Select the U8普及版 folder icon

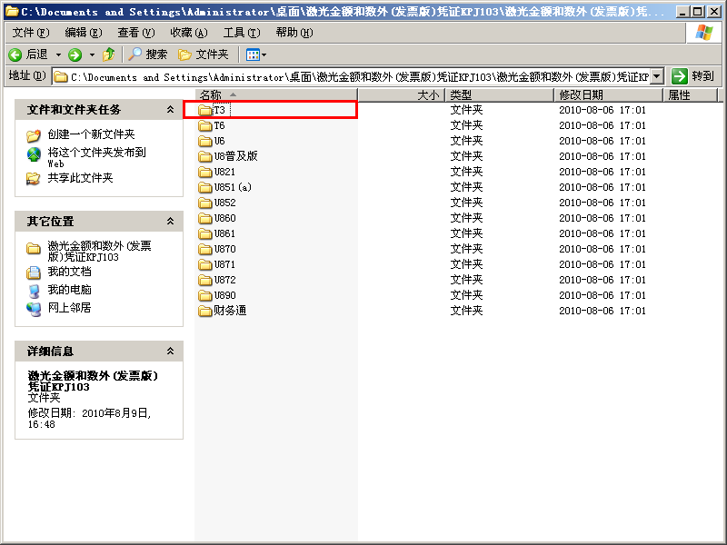pyautogui.click(x=205, y=156)
